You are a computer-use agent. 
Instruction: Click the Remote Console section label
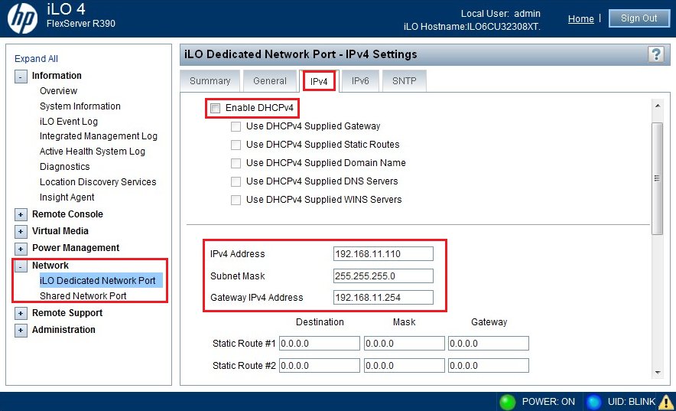68,214
